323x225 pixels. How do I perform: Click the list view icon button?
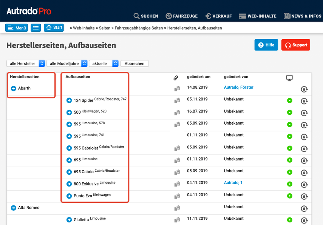[x=36, y=28]
